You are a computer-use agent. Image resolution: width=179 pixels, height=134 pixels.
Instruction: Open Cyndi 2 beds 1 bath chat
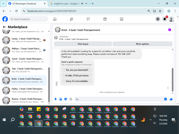[x=24, y=60]
